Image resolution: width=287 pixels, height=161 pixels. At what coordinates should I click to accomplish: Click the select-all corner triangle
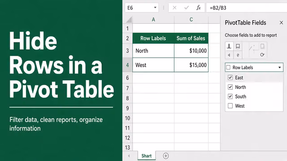point(129,20)
